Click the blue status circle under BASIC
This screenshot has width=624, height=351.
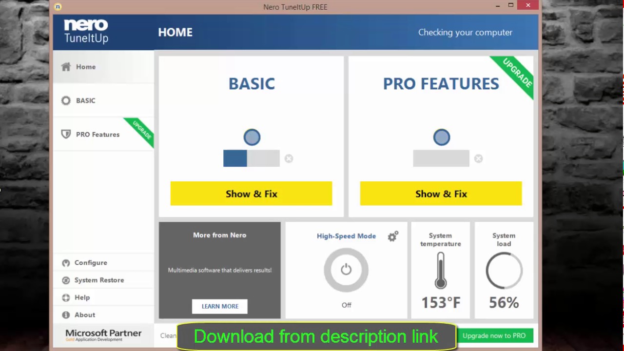click(x=252, y=137)
